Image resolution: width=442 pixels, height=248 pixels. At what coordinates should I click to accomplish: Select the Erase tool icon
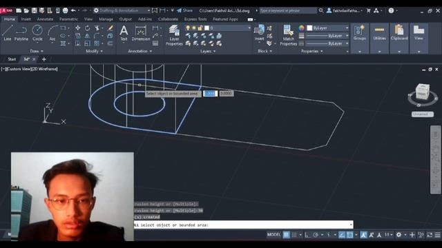tap(110, 28)
